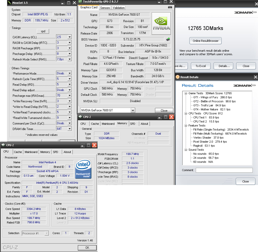Image resolution: width=258 pixels, height=252 pixels.
Task: Open Memory tab in front CPU-Z window
Action: click(x=45, y=152)
